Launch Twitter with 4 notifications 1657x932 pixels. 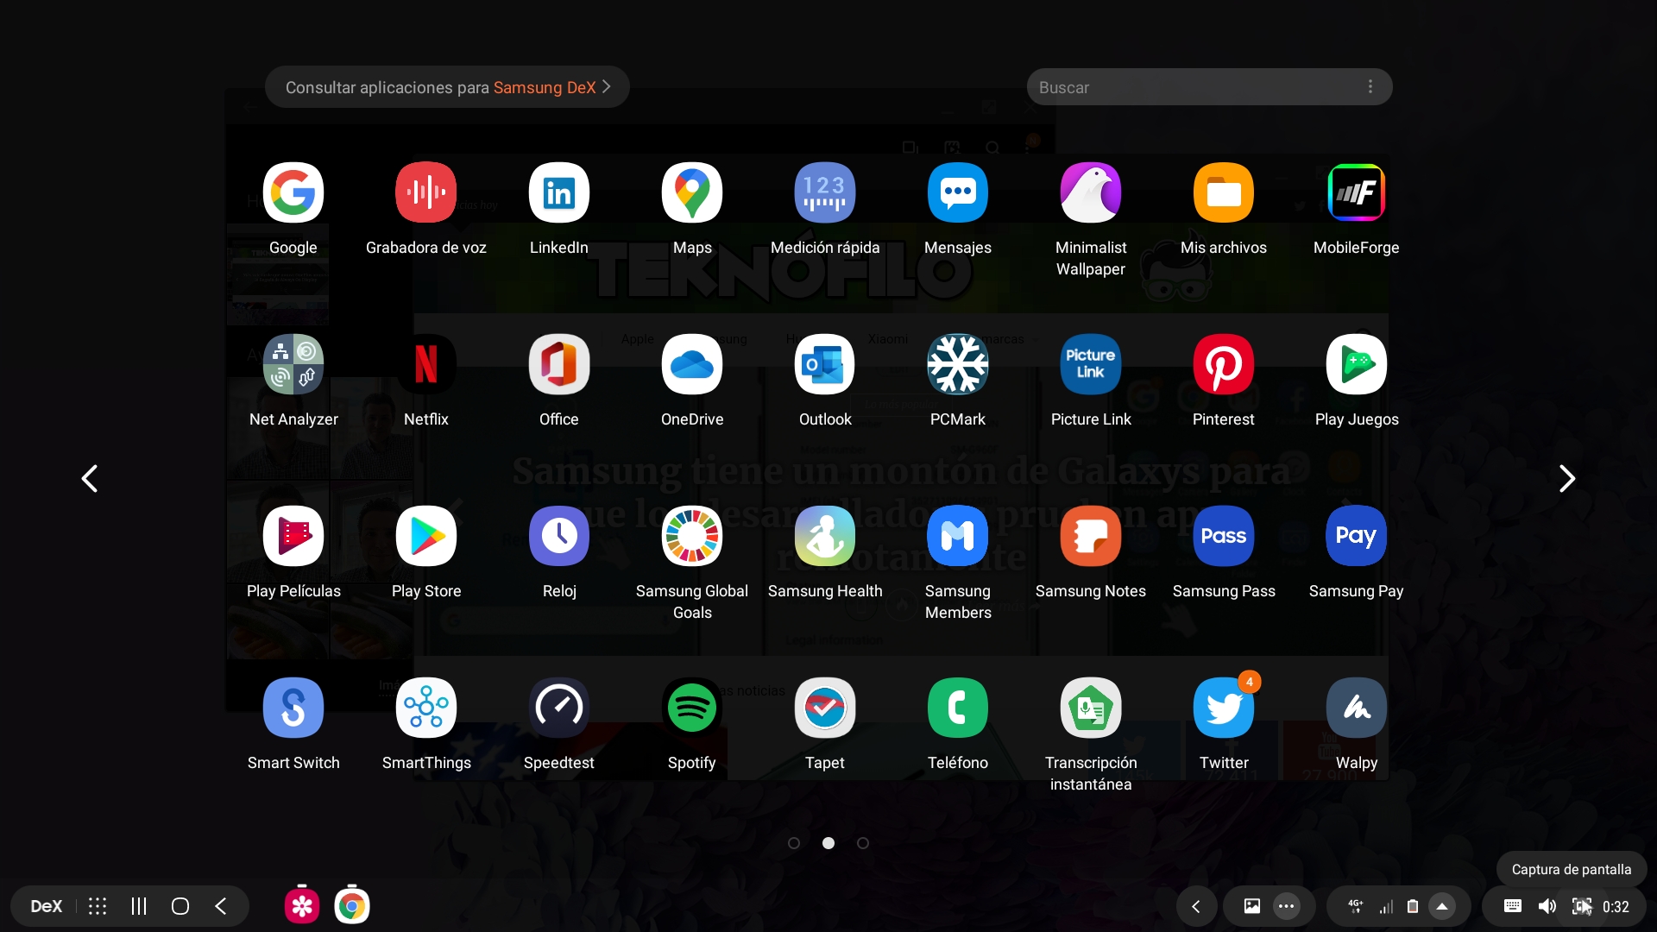pyautogui.click(x=1224, y=708)
